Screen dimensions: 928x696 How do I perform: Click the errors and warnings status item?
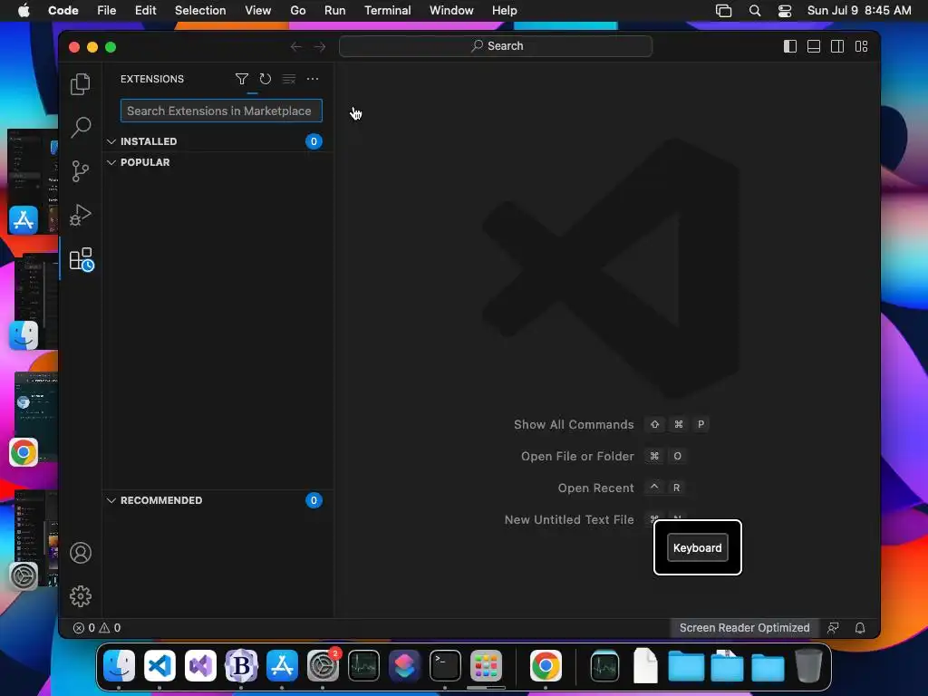(96, 628)
